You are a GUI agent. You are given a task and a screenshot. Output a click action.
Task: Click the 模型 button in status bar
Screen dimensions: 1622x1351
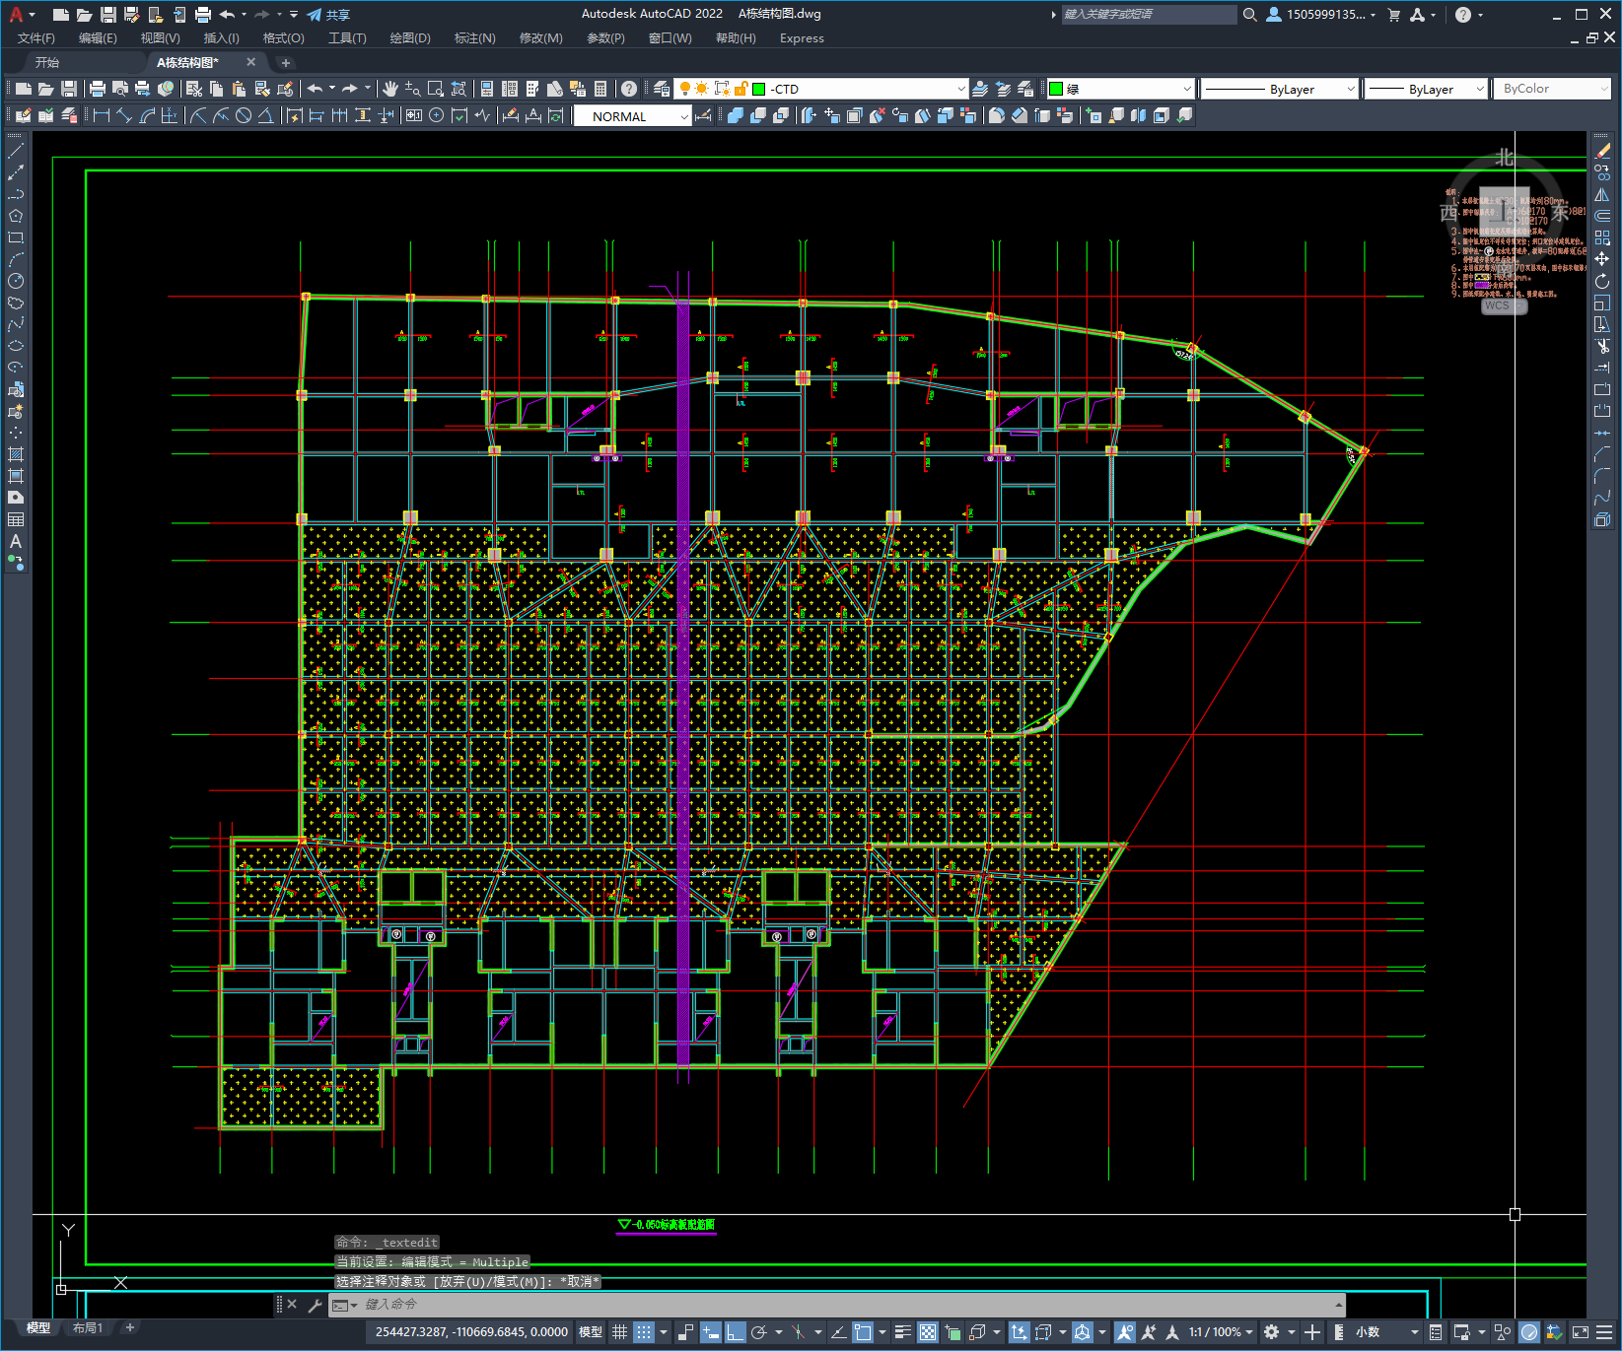click(591, 1332)
